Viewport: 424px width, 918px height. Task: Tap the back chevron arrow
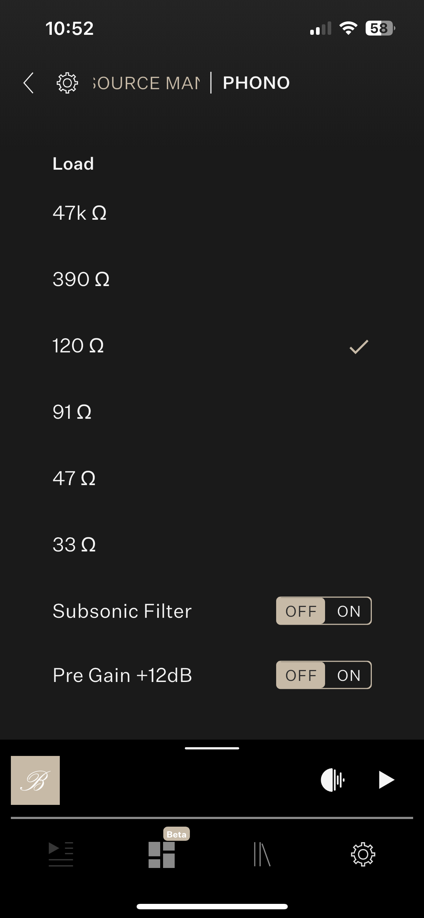29,83
